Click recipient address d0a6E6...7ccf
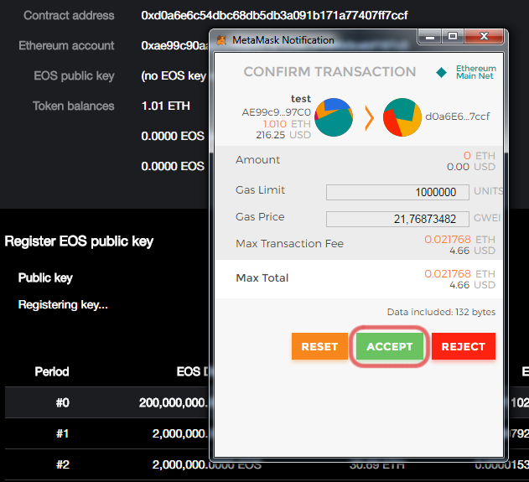The image size is (529, 482). 457,117
